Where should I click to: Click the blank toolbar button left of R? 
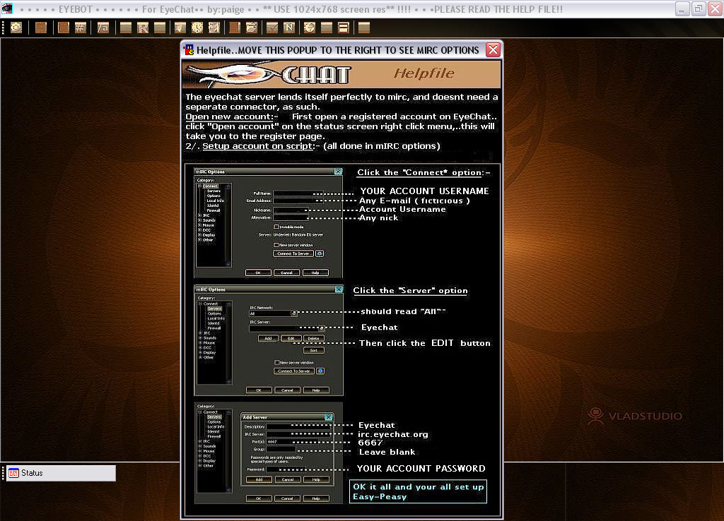(x=126, y=28)
